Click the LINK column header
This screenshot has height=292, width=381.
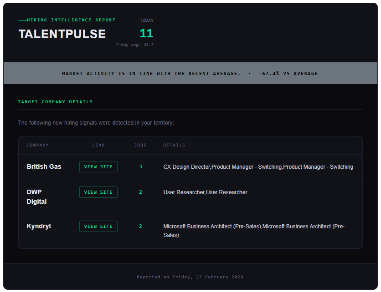click(98, 145)
